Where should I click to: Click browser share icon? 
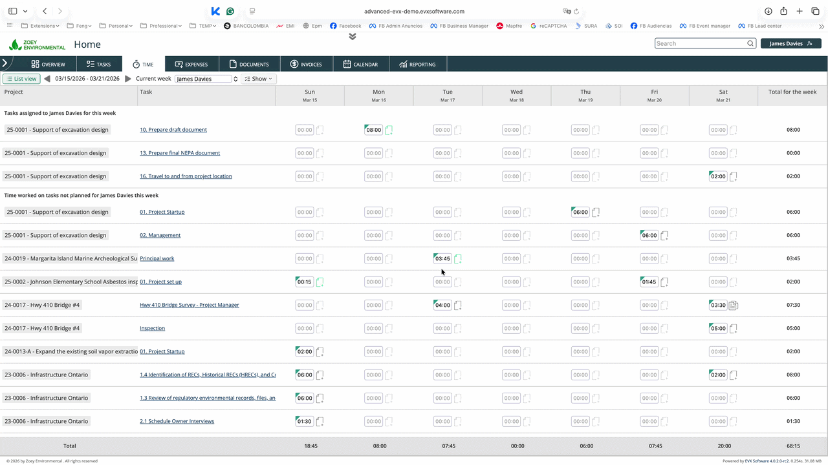pos(783,11)
